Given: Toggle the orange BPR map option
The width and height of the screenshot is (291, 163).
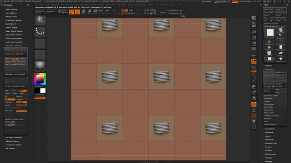Looking at the screenshot, I should click(x=10, y=100).
